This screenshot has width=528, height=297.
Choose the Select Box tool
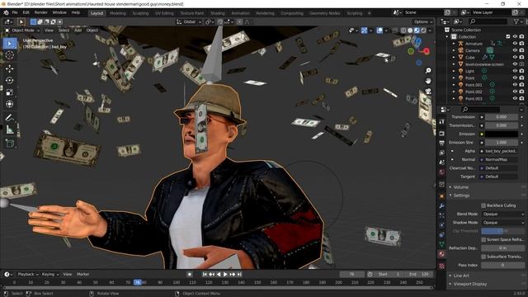(9, 44)
